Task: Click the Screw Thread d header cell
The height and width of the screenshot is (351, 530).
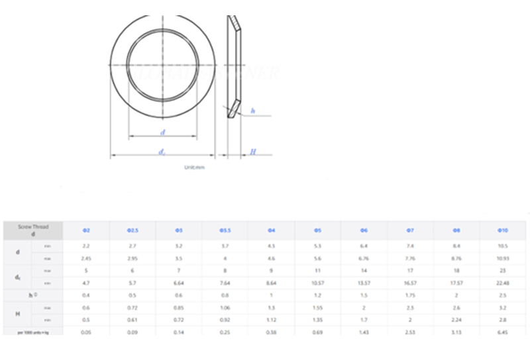Action: click(x=34, y=230)
